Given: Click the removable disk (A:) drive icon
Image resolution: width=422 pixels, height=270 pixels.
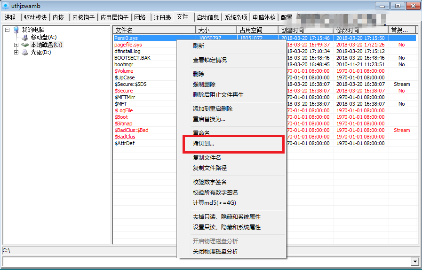Looking at the screenshot, I should click(25, 38).
